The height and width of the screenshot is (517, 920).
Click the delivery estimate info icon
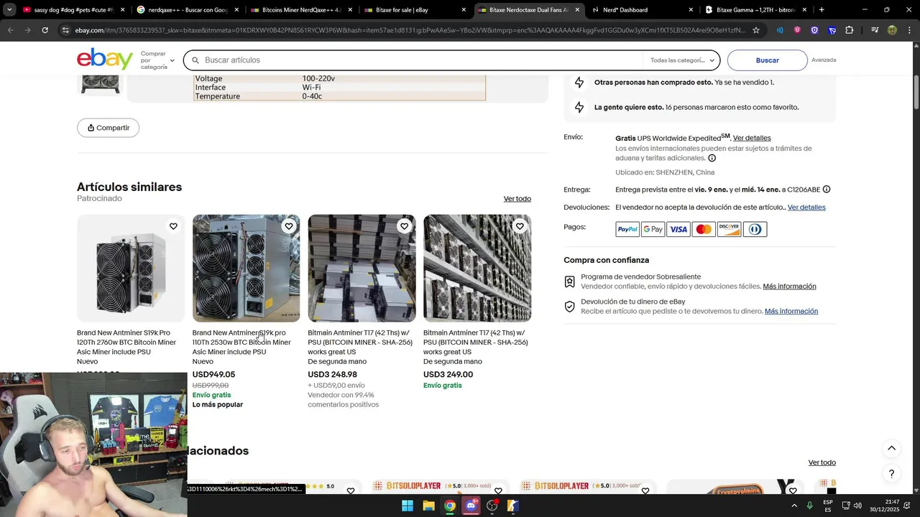tap(827, 190)
